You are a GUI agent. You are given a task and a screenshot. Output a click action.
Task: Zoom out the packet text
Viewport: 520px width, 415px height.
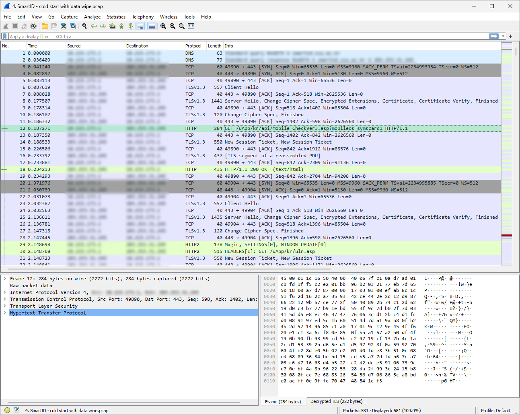tap(173, 26)
